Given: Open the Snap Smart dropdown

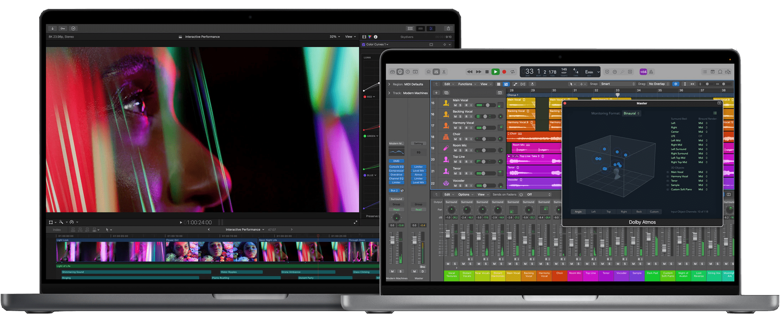Looking at the screenshot, I should click(x=618, y=84).
